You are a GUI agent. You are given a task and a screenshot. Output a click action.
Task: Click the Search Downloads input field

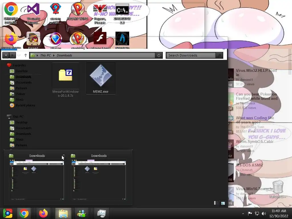191,55
